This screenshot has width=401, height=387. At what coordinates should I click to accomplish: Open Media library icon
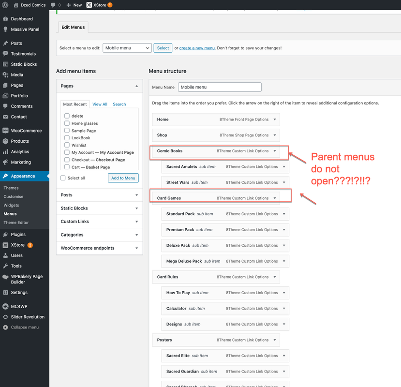click(x=5, y=74)
